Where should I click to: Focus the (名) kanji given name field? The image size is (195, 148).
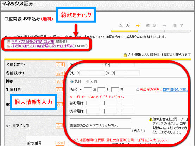click(x=122, y=65)
